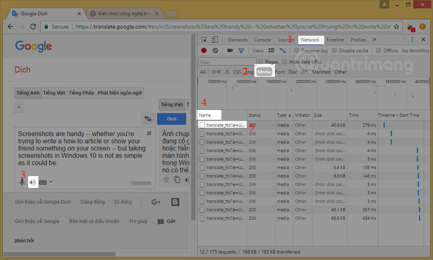Click the microphone voice input icon

click(22, 182)
